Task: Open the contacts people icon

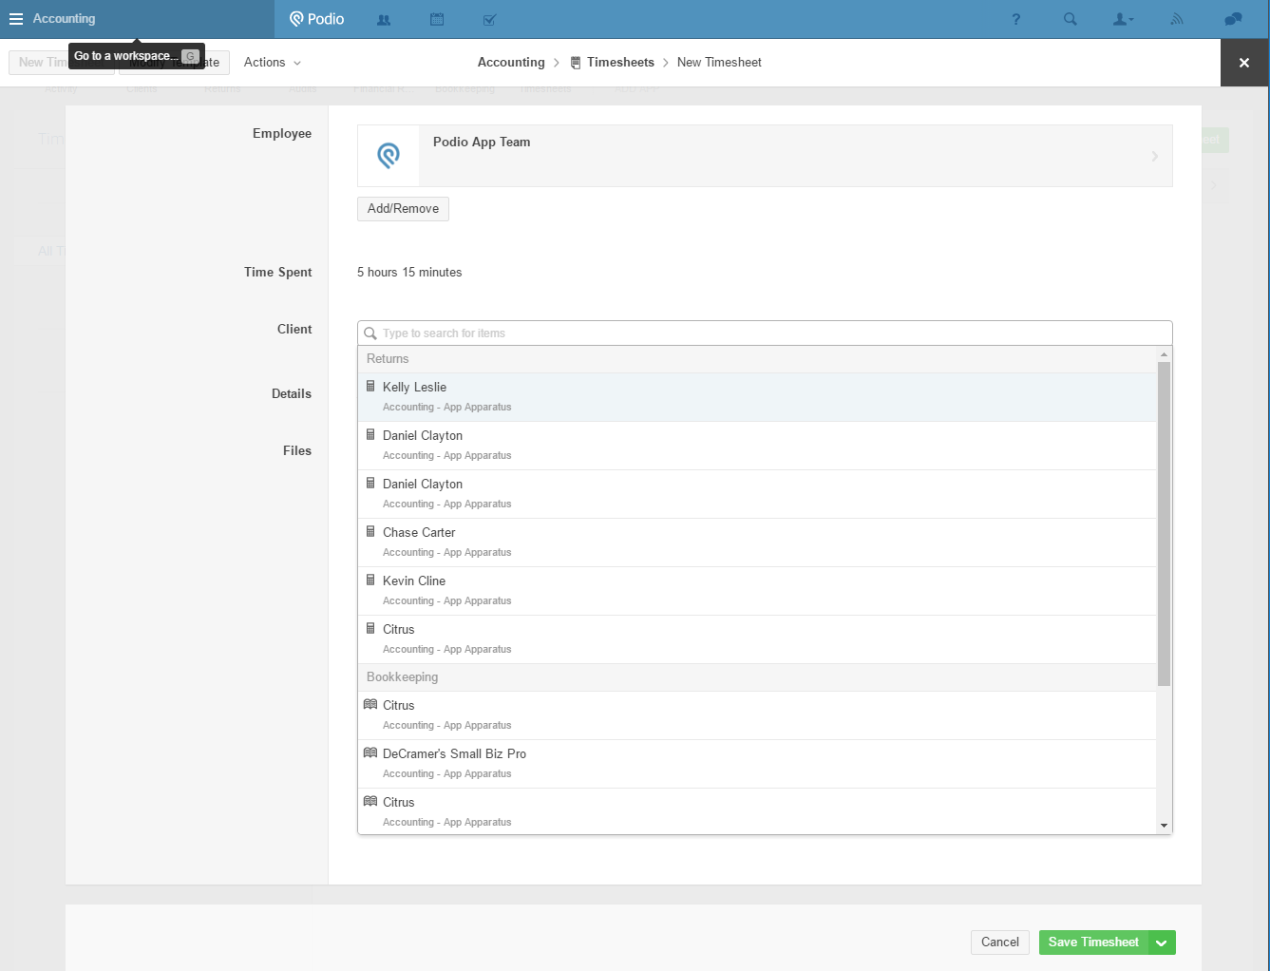Action: click(x=384, y=19)
